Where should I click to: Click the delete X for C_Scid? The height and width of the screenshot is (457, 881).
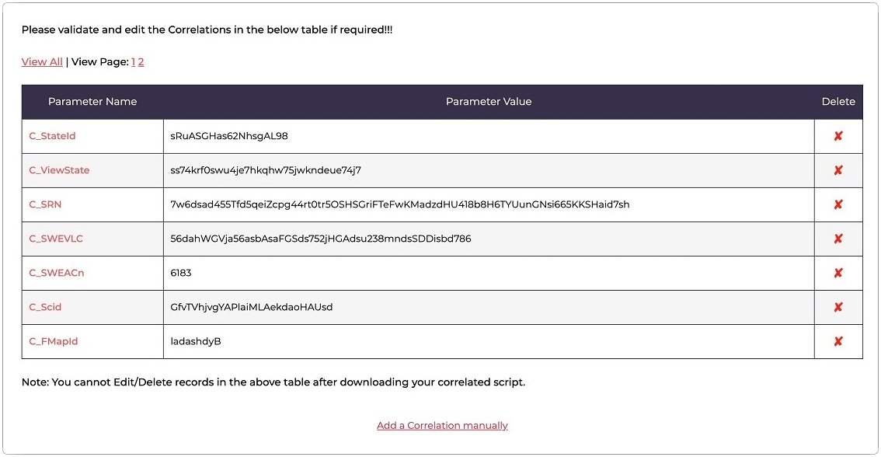[838, 307]
